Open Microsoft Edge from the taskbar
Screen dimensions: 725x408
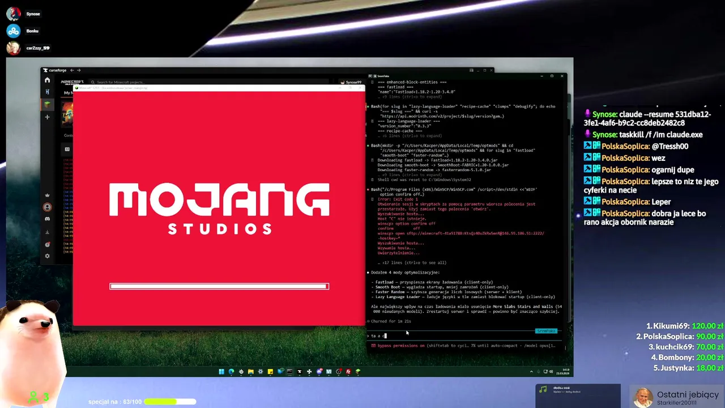coord(231,372)
